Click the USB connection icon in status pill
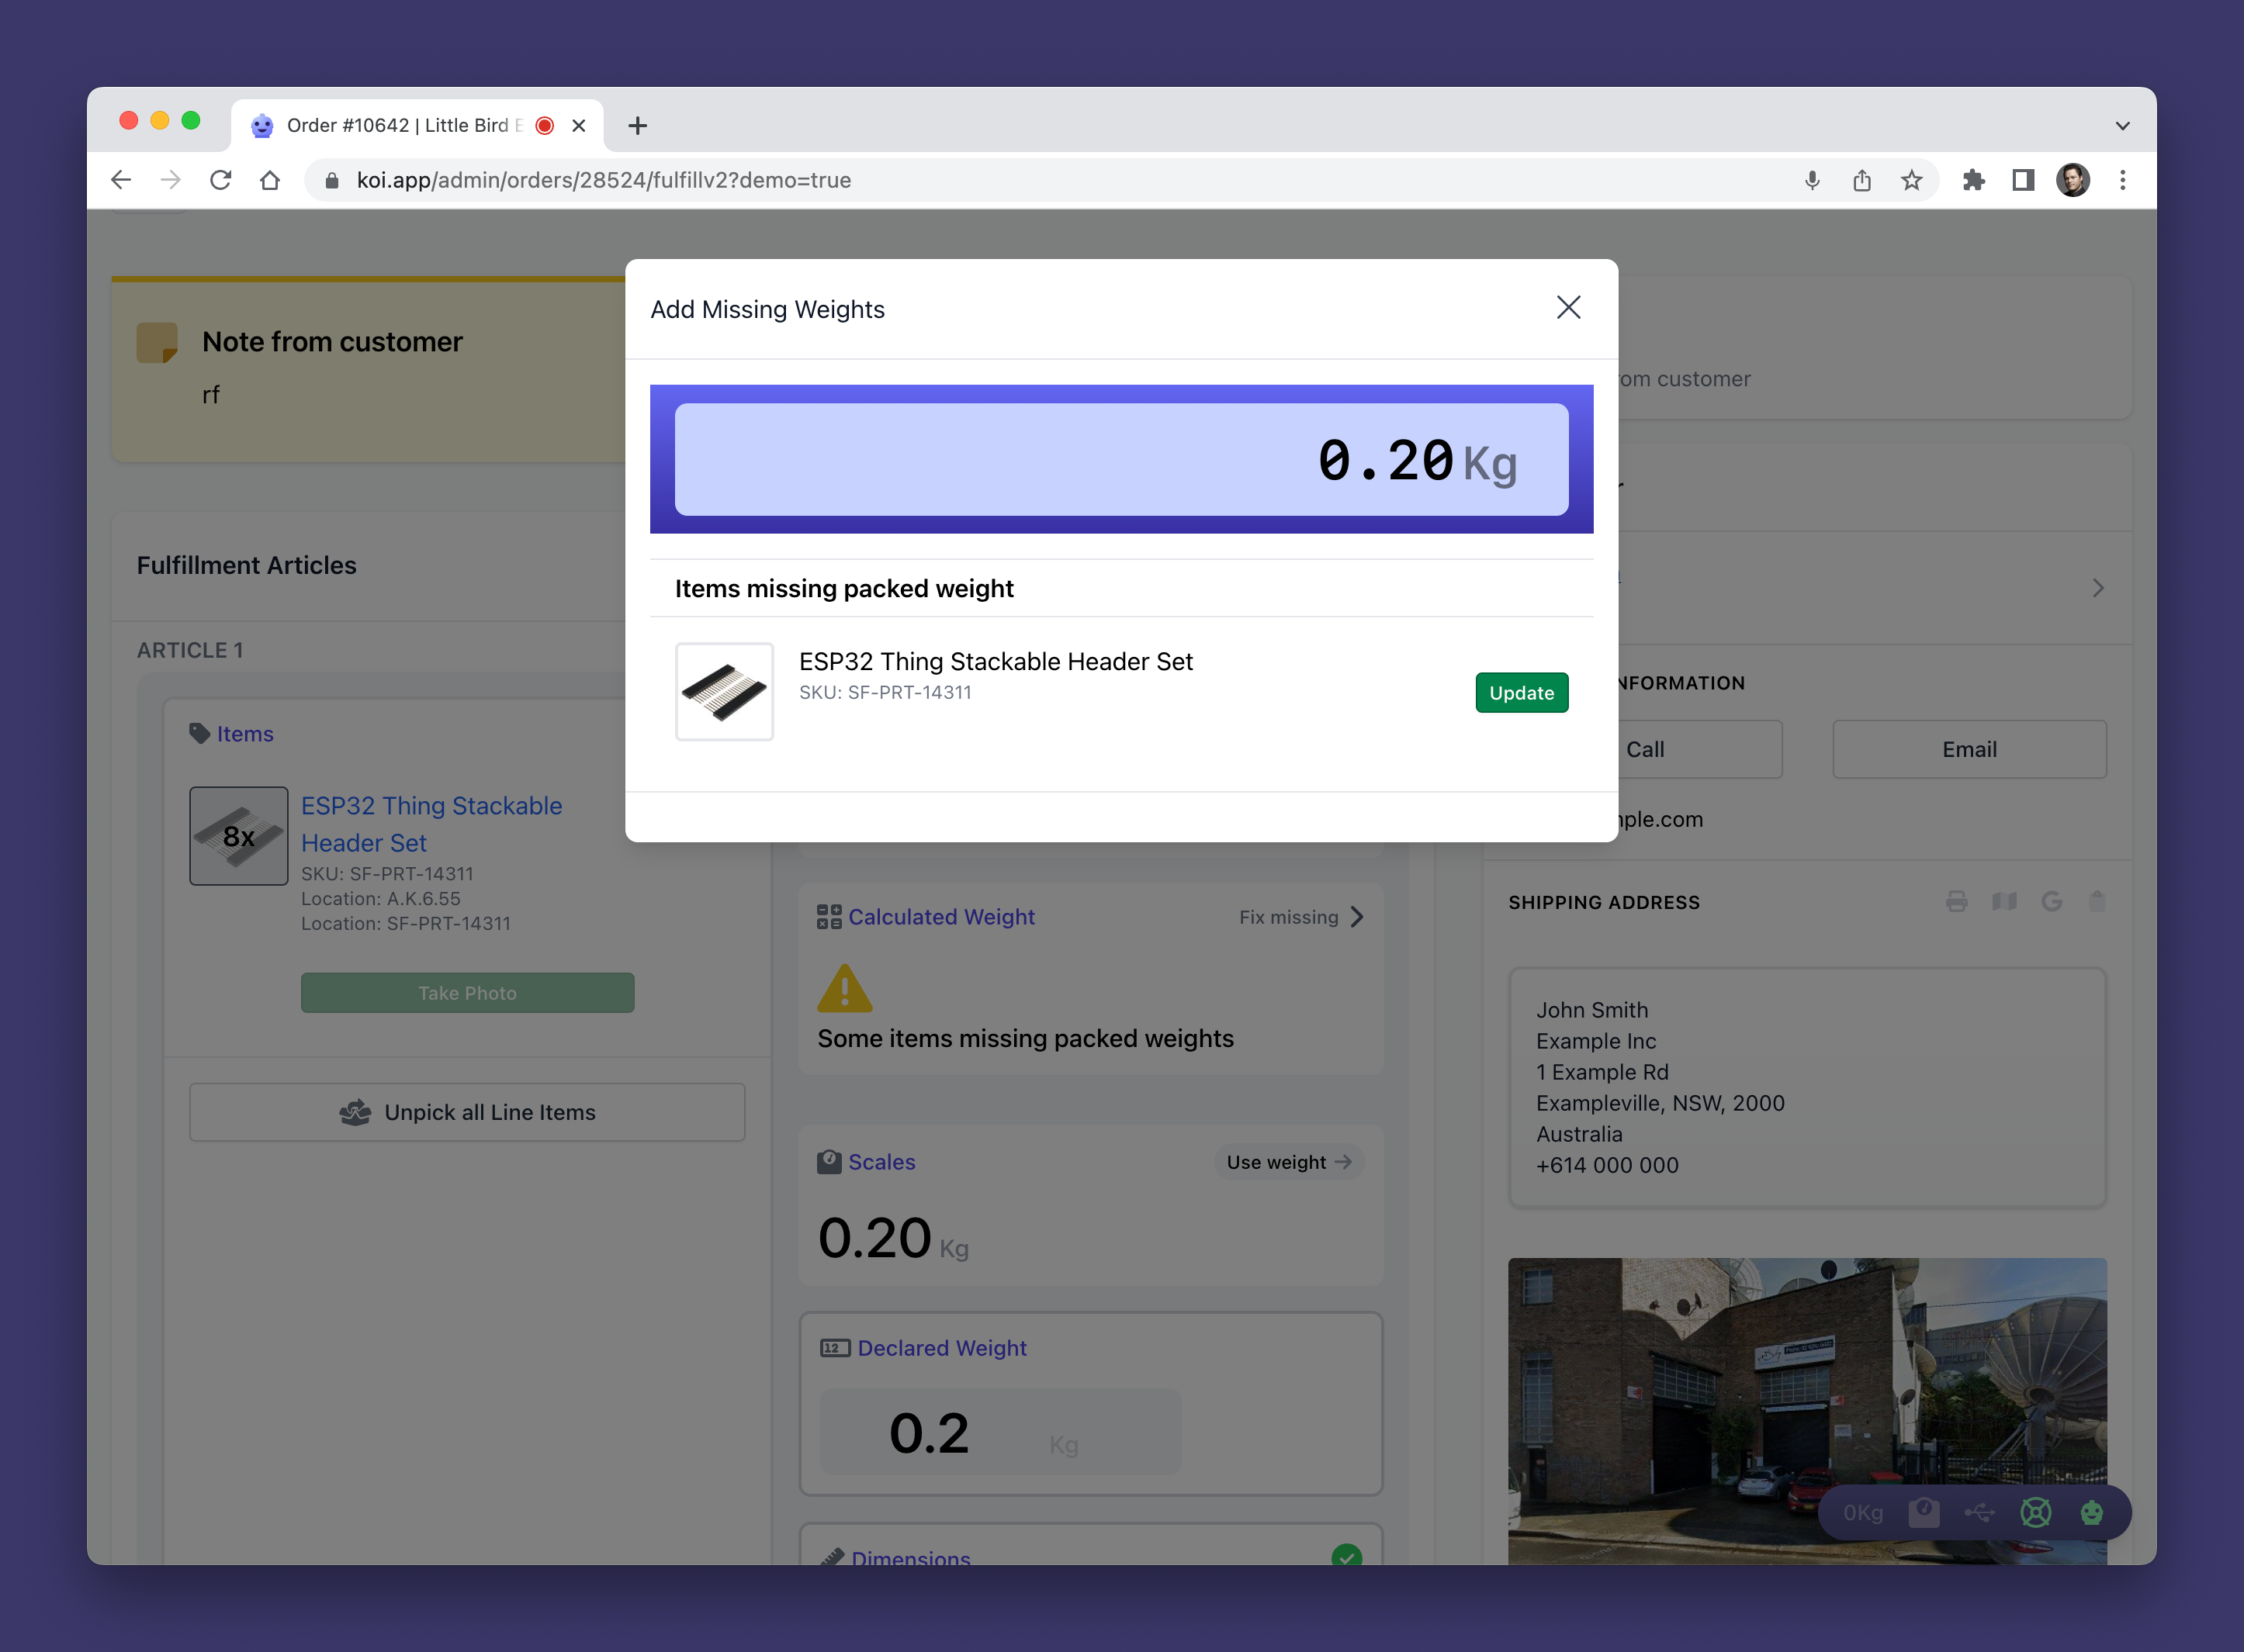2244x1652 pixels. tap(1979, 1512)
